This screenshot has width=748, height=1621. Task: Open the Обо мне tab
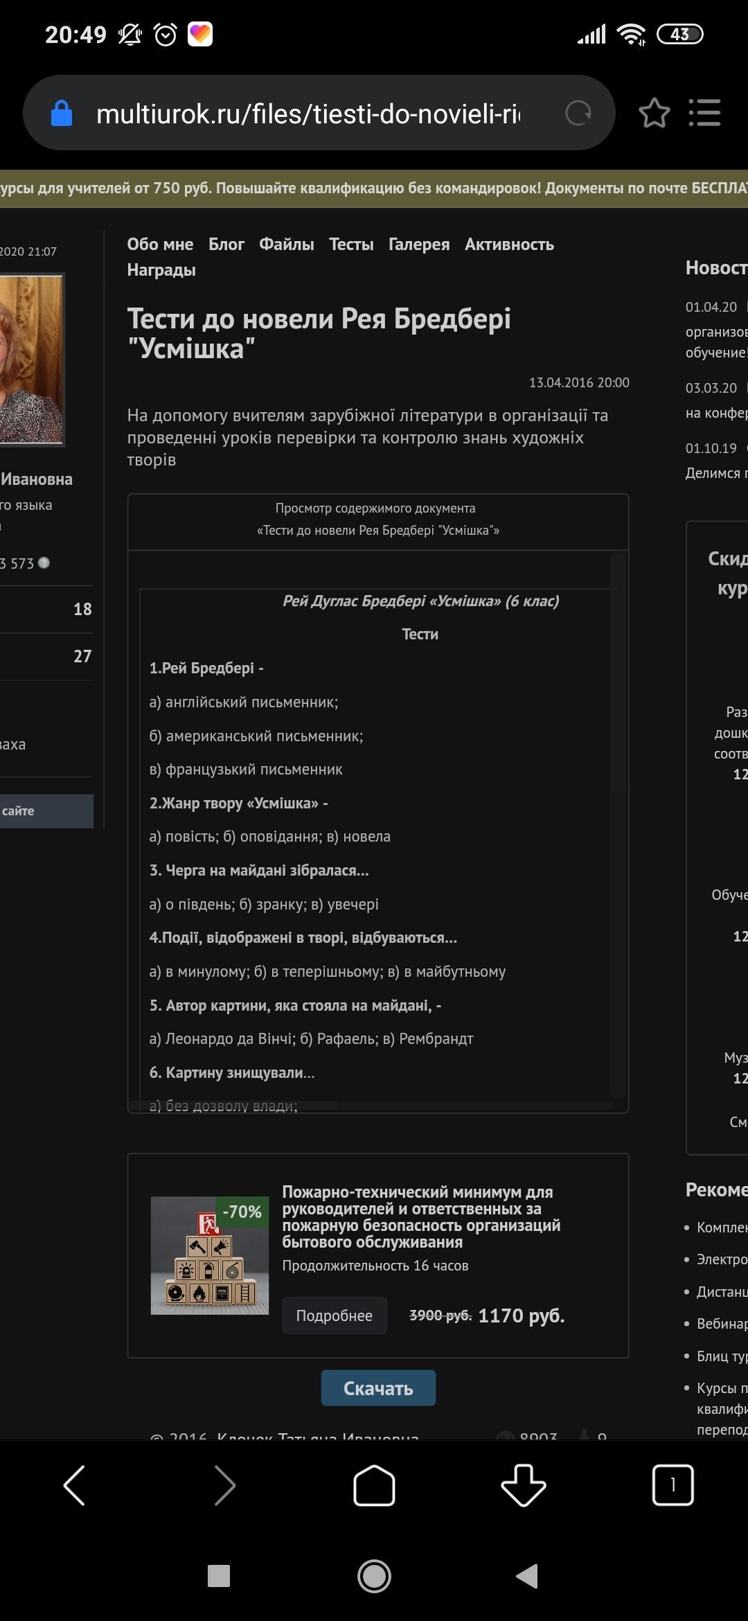160,245
